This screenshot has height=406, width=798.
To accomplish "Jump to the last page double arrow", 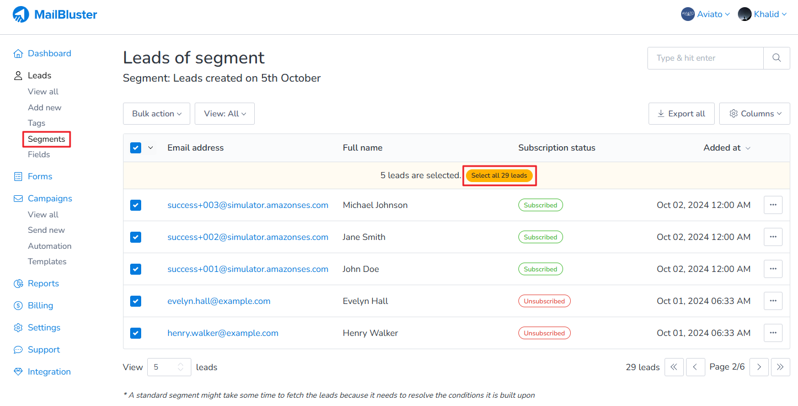I will pos(780,367).
